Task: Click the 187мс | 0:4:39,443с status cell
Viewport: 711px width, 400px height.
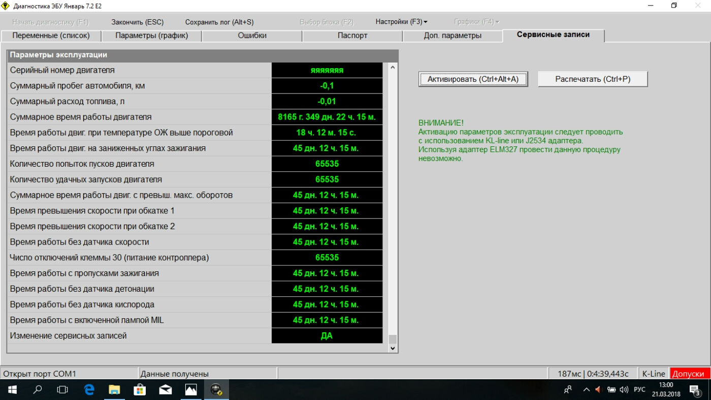Action: [594, 374]
